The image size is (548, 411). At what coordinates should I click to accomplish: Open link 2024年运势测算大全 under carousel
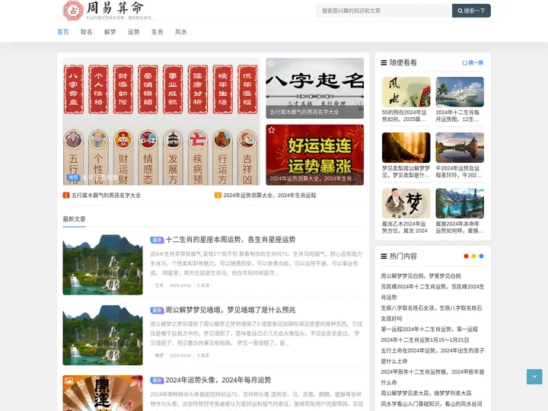[x=269, y=195]
